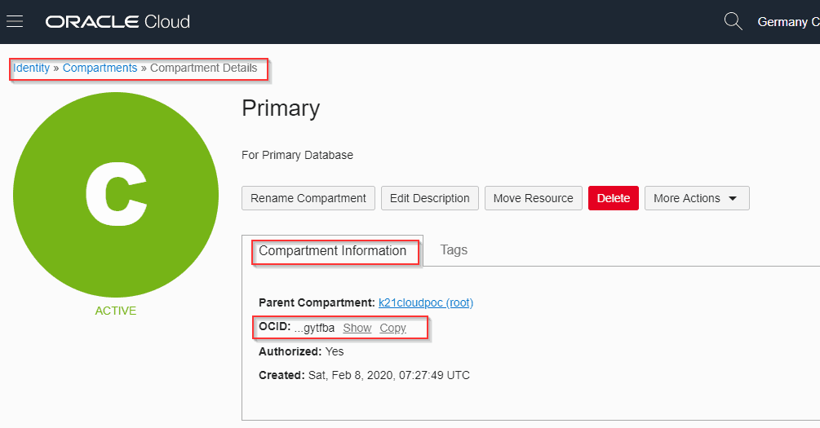Expand the More Actions dropdown
Screen dimensions: 820x428
pos(696,198)
